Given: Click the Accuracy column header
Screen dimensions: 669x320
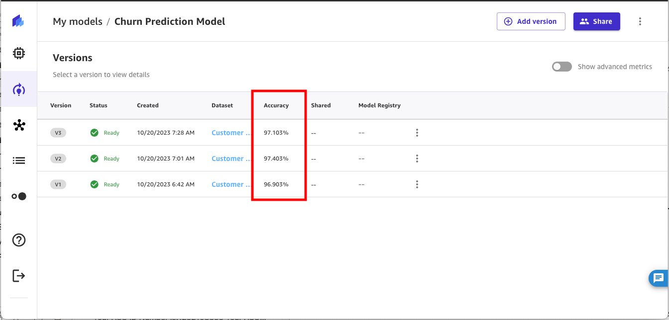Looking at the screenshot, I should [276, 105].
